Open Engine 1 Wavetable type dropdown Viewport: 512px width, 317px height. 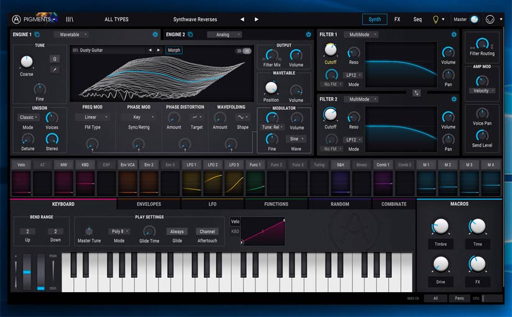point(71,34)
